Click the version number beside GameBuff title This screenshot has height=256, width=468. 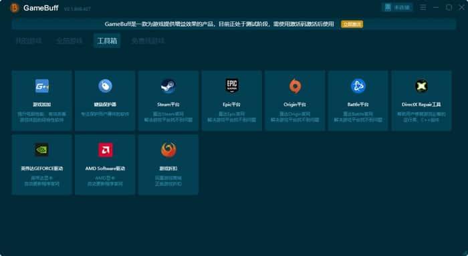pyautogui.click(x=78, y=9)
